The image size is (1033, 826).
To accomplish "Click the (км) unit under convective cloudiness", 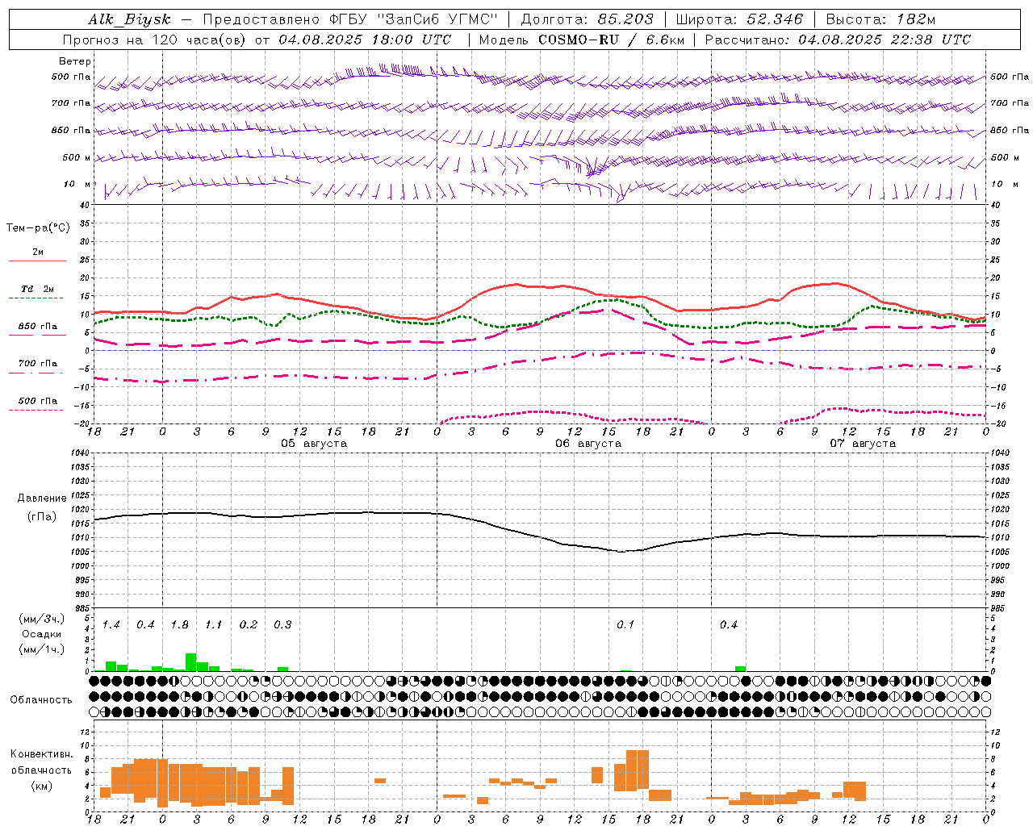I will [x=41, y=786].
